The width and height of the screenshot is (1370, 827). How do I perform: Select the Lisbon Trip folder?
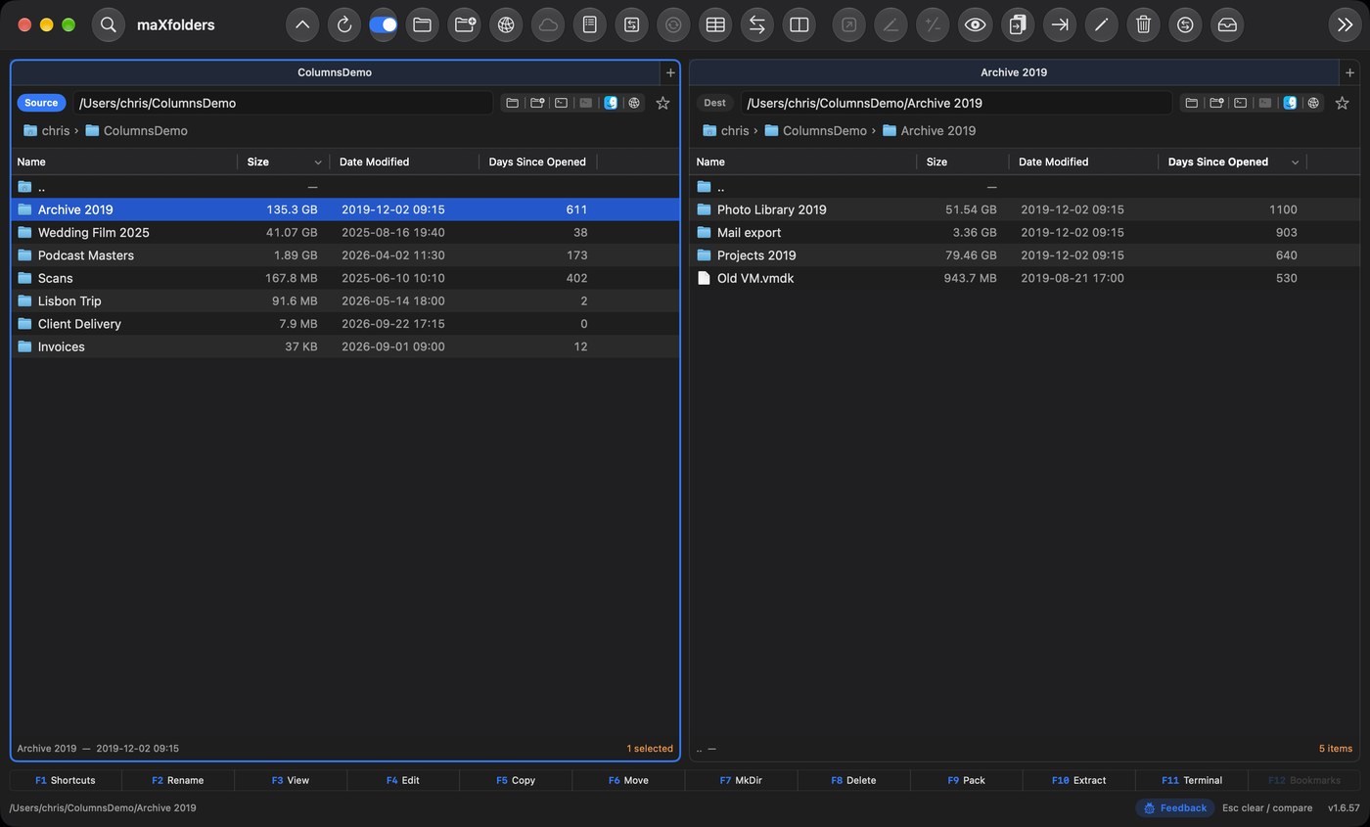[344, 300]
